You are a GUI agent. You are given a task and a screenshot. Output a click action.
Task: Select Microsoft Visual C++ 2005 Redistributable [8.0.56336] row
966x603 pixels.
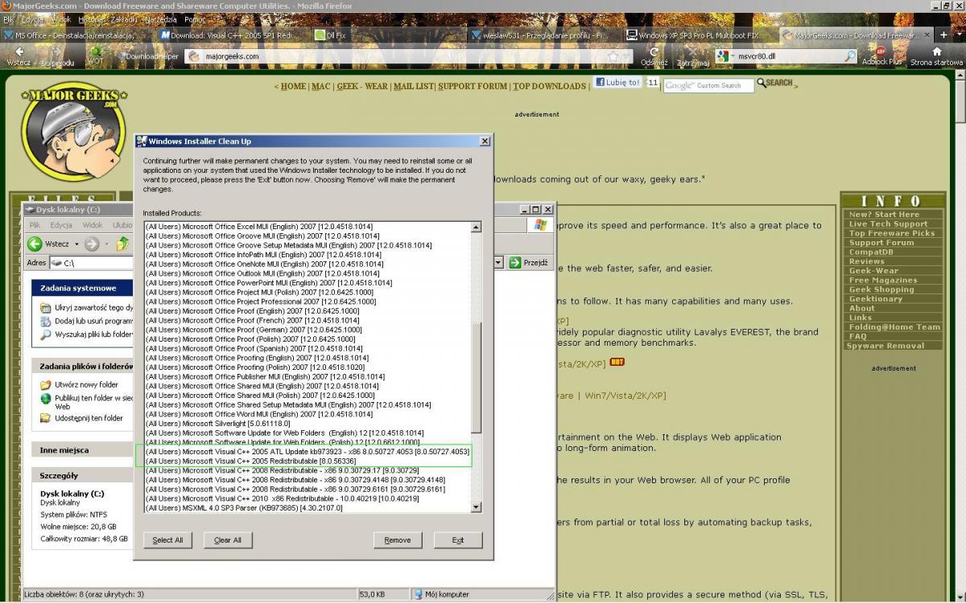(307, 461)
